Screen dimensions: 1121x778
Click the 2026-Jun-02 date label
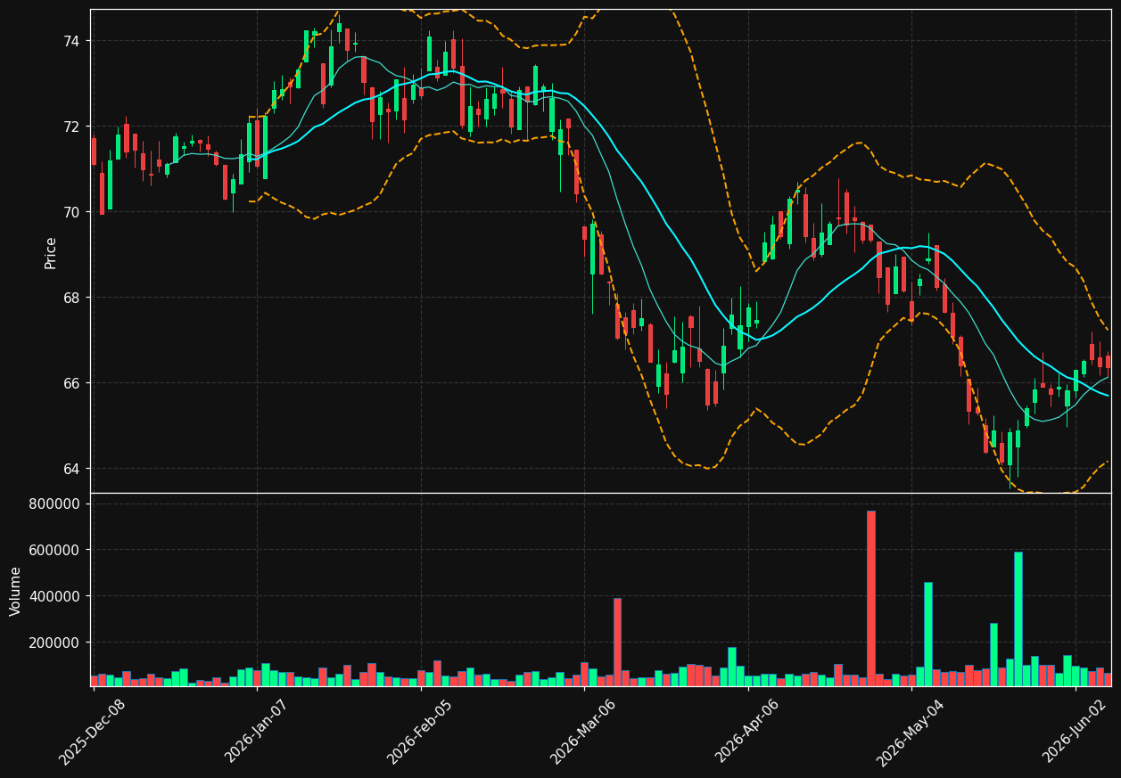coord(1075,732)
